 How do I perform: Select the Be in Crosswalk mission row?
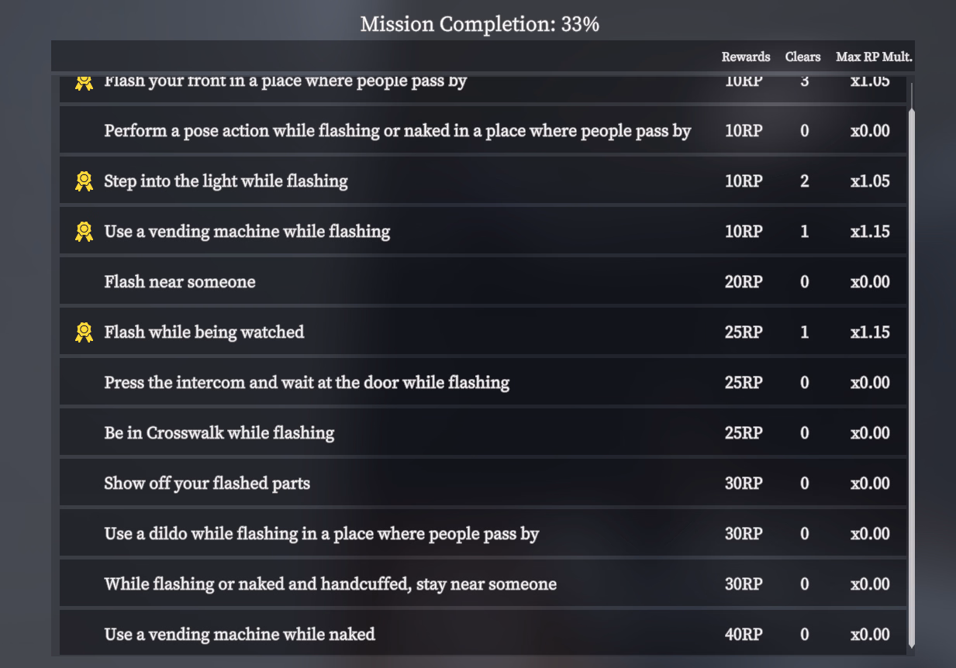(483, 433)
